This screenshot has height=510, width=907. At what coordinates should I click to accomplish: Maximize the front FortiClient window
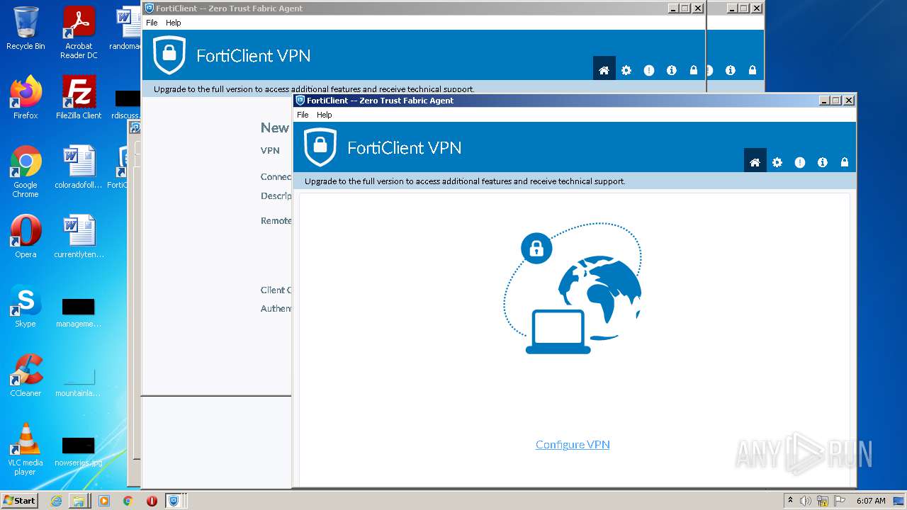pyautogui.click(x=836, y=101)
